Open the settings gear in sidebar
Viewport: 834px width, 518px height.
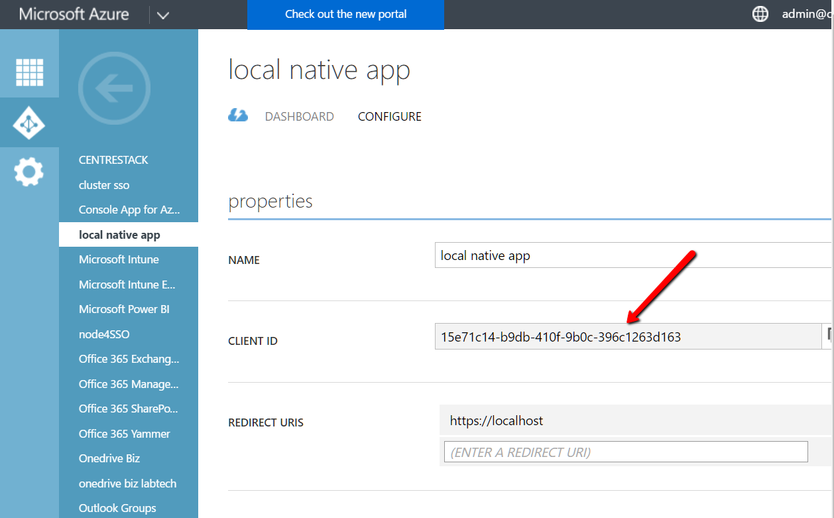click(x=29, y=172)
